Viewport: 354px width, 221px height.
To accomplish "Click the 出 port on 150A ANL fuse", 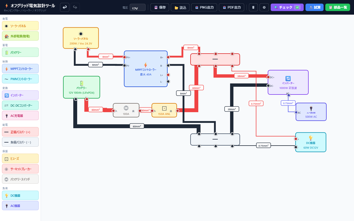I will click(x=177, y=111).
